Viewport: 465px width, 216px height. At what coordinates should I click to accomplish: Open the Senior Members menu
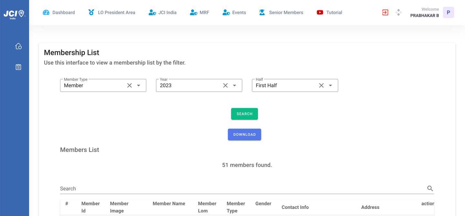281,12
